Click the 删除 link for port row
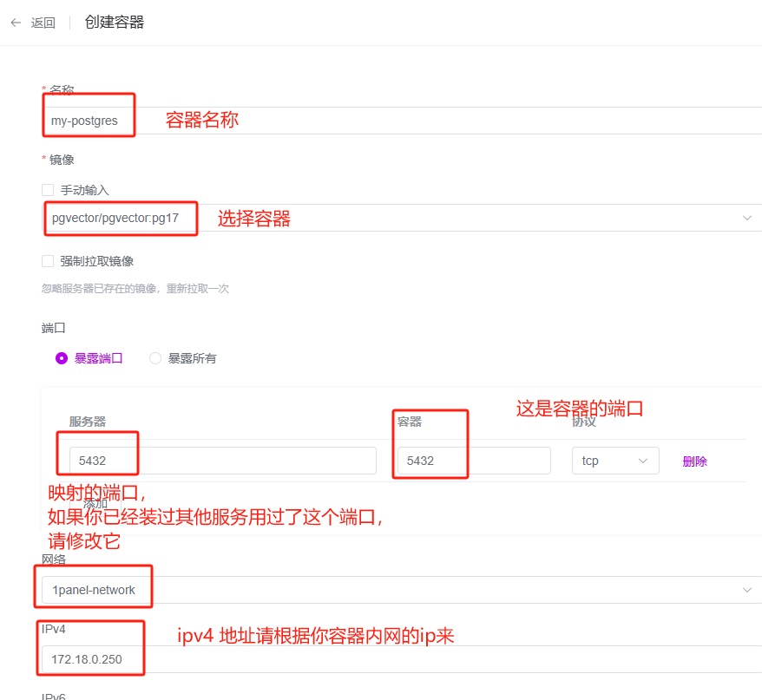This screenshot has height=700, width=762. pyautogui.click(x=694, y=461)
